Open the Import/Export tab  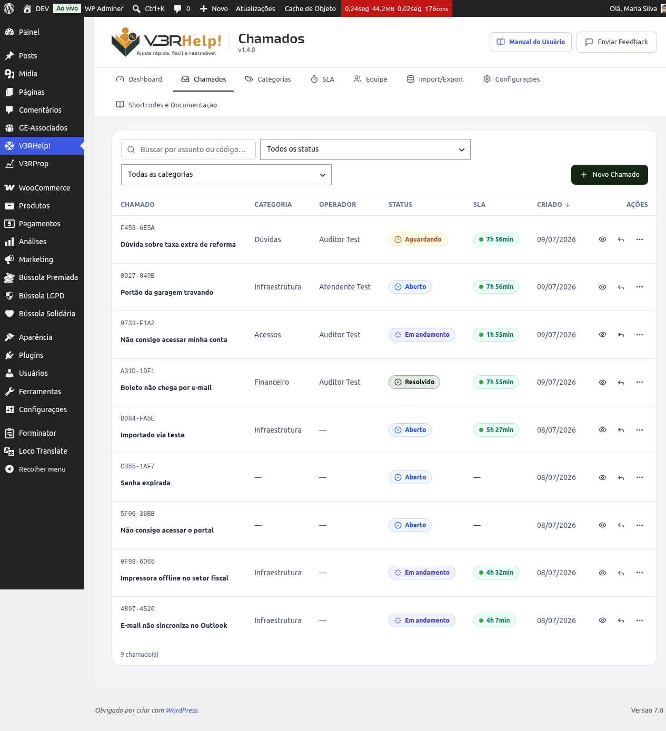435,79
